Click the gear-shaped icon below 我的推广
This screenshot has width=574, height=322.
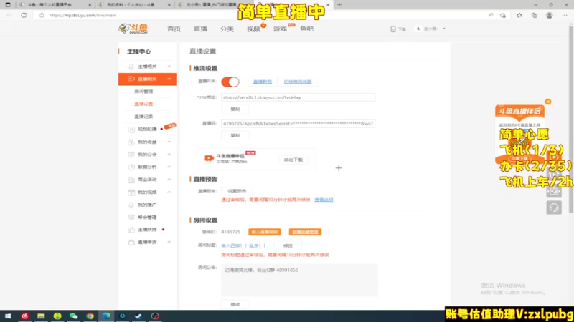pyautogui.click(x=131, y=218)
